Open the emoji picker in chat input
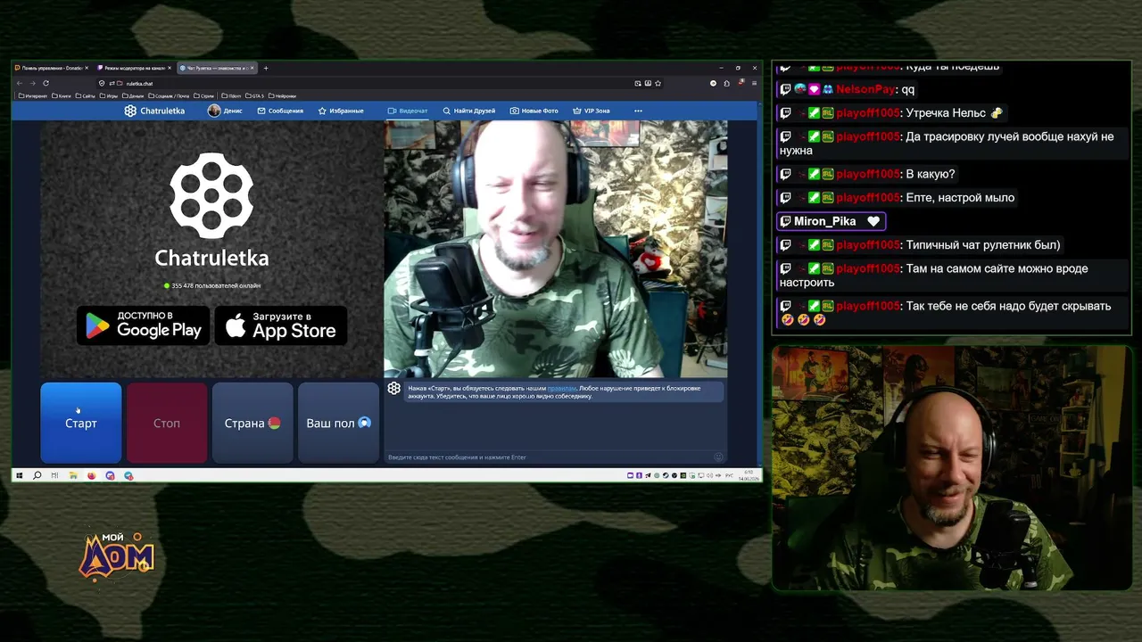The width and height of the screenshot is (1142, 642). 718,457
